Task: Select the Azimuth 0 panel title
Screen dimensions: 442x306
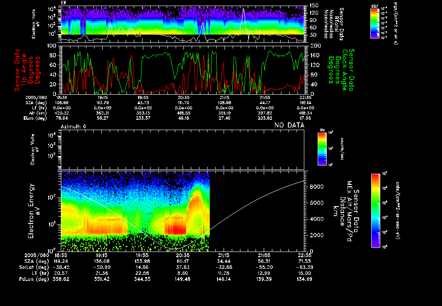Action: tap(73, 126)
